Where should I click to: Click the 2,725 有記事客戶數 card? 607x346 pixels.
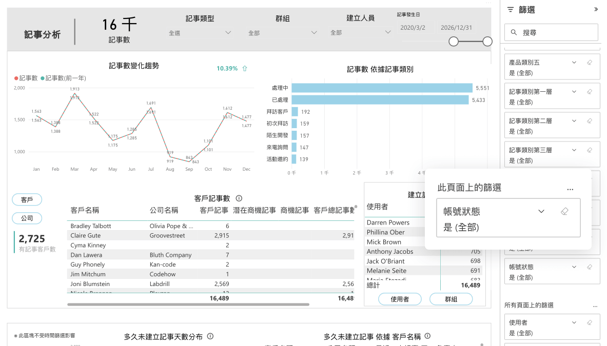35,243
